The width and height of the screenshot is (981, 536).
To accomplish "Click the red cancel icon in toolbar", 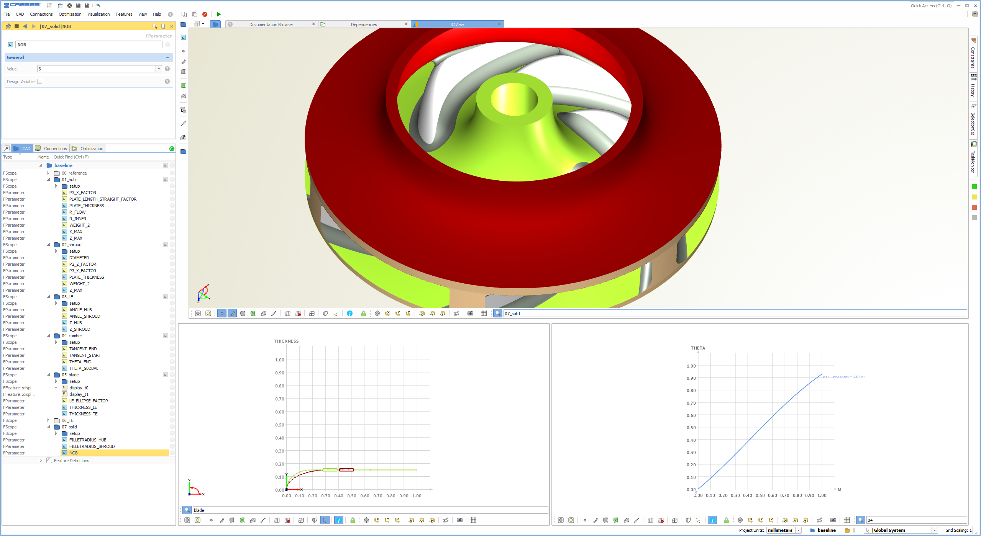I will coord(205,14).
